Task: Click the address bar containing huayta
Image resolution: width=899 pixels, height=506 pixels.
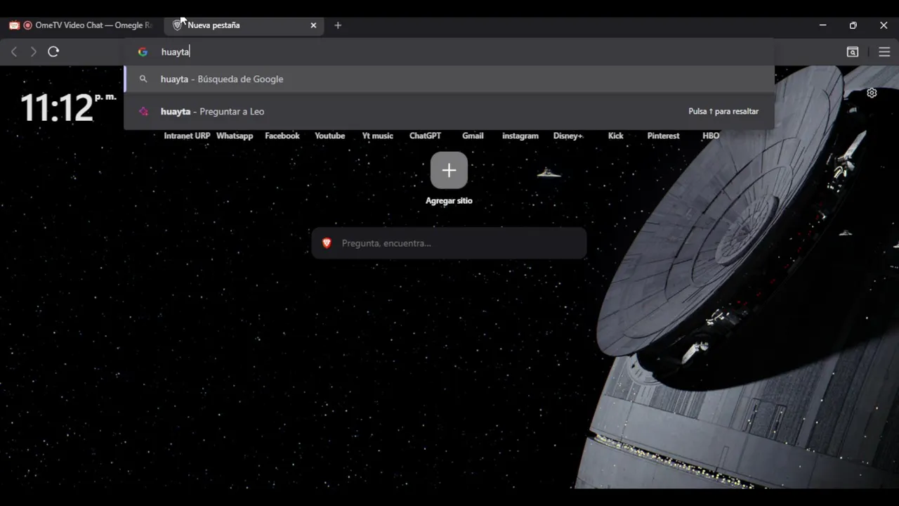Action: pos(449,52)
